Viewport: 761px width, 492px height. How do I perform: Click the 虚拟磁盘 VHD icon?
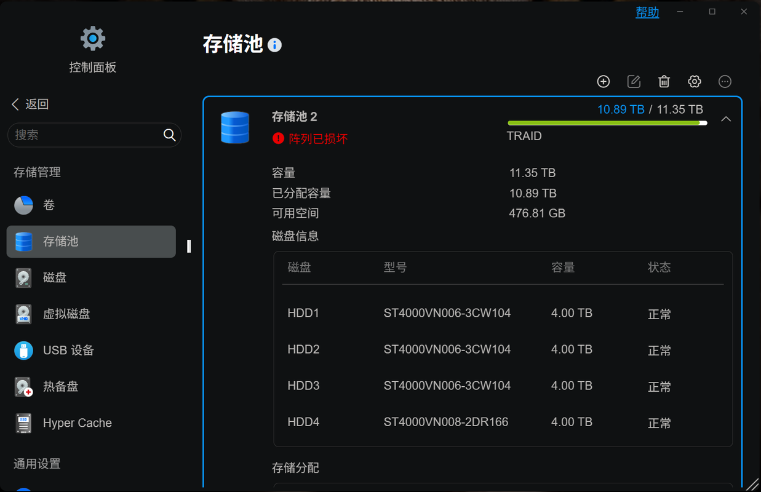click(23, 314)
